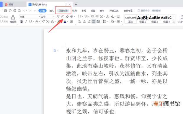The height and width of the screenshot is (114, 183).
Task: Open Print Preview from quick access toolbar
Action: [19, 11]
